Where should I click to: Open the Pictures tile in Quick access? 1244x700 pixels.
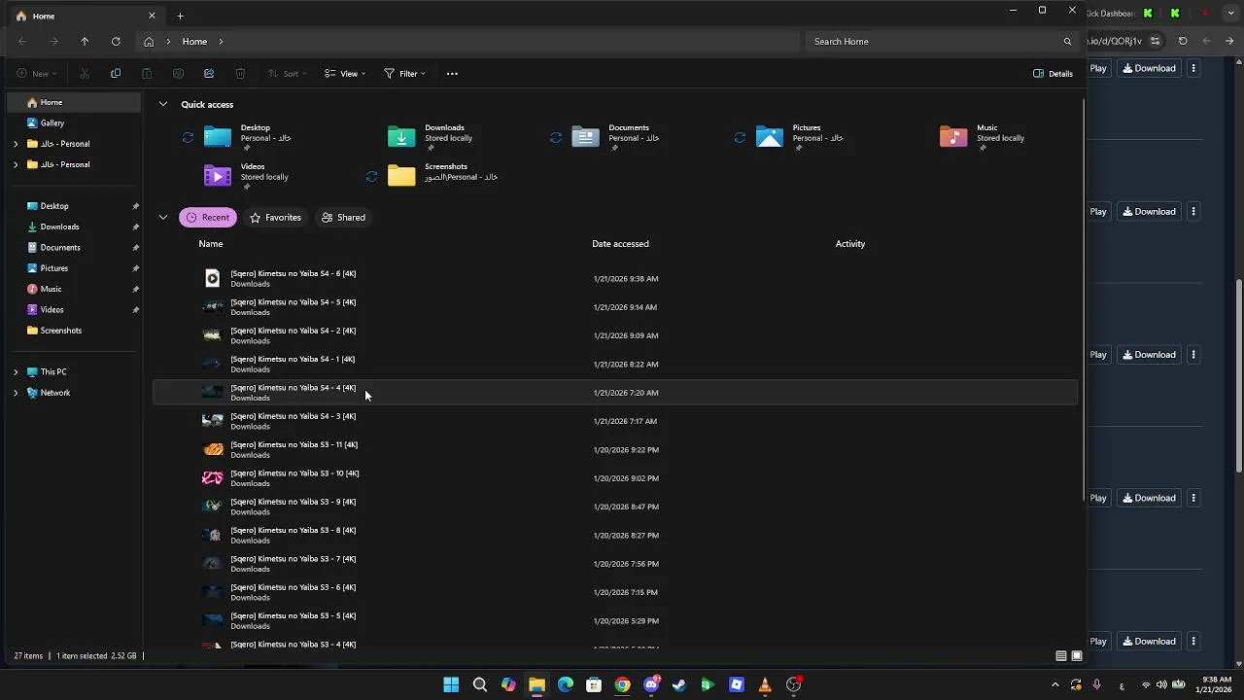click(x=799, y=136)
